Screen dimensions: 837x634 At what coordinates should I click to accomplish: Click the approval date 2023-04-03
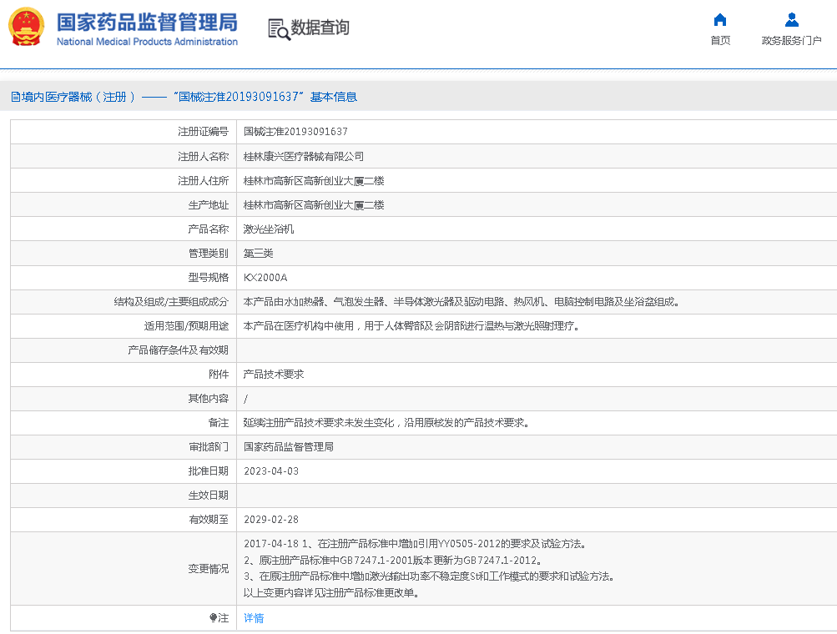tap(270, 471)
